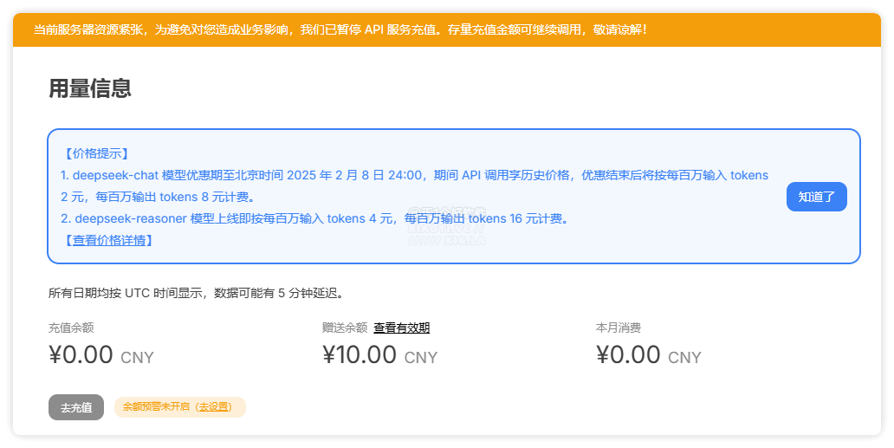Screen dimensions: 894x448
Task: Click the 本月消费 label
Action: tap(619, 328)
